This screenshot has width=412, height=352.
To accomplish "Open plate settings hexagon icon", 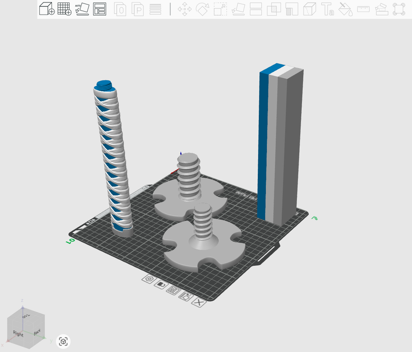I will pos(149,279).
